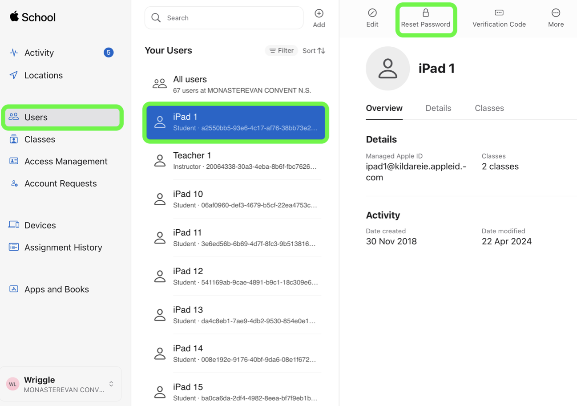Screen dimensions: 577x406
Task: Click the iPad 12 person icon
Action: [x=160, y=276]
